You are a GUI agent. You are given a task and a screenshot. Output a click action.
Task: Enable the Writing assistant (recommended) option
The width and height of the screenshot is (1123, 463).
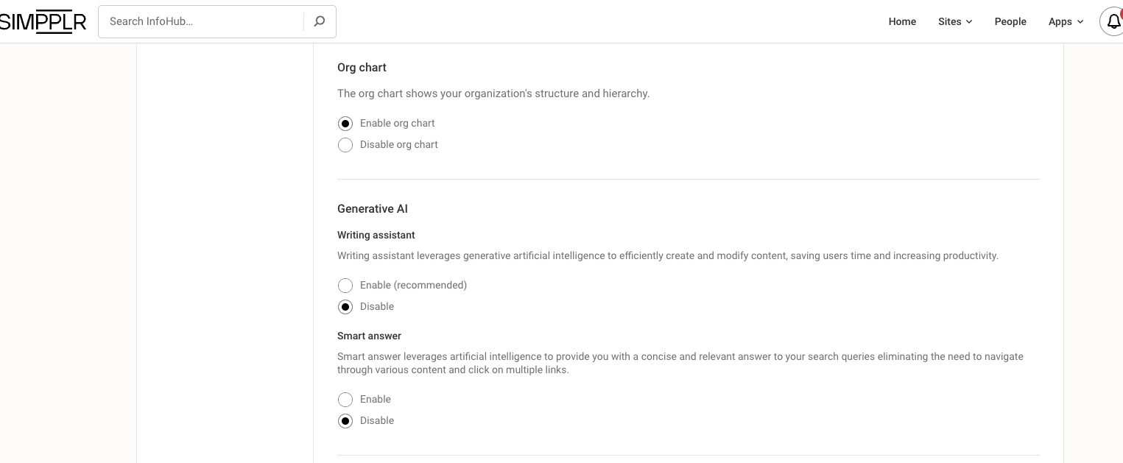345,286
